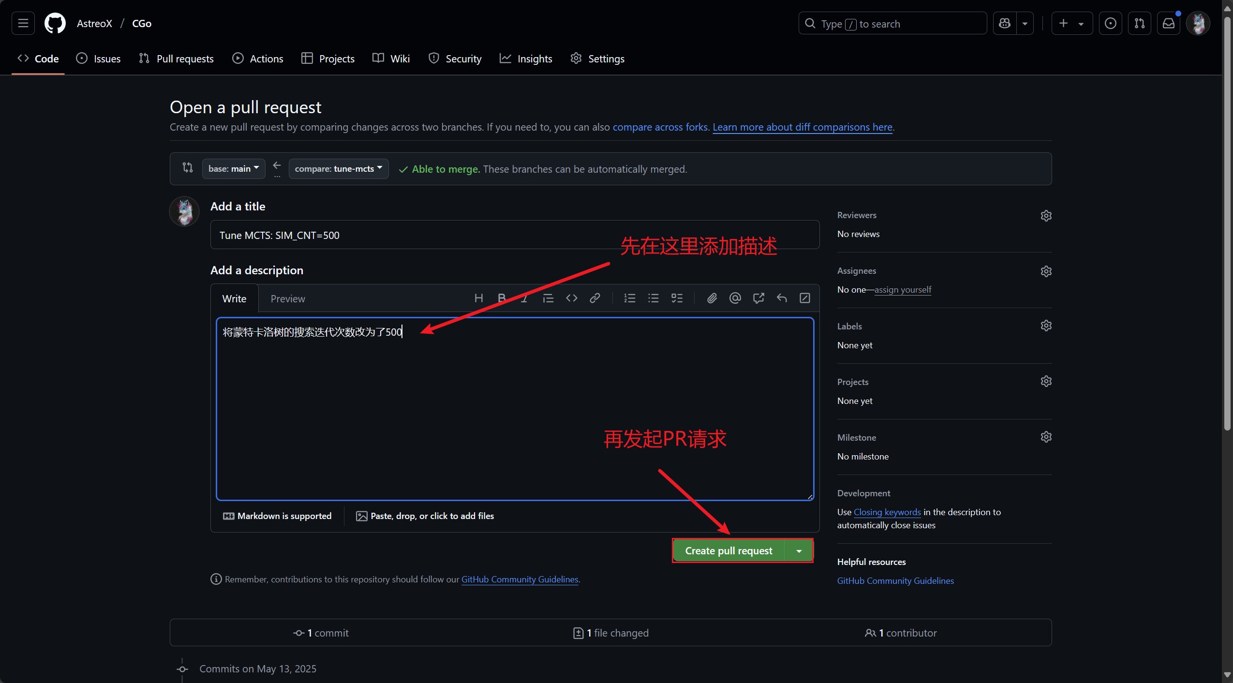Switch to the Preview tab
Screen dimensions: 1233x683
tap(288, 298)
